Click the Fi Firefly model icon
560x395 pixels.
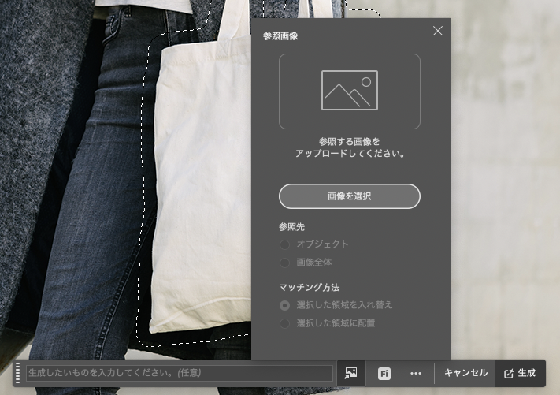(x=384, y=374)
